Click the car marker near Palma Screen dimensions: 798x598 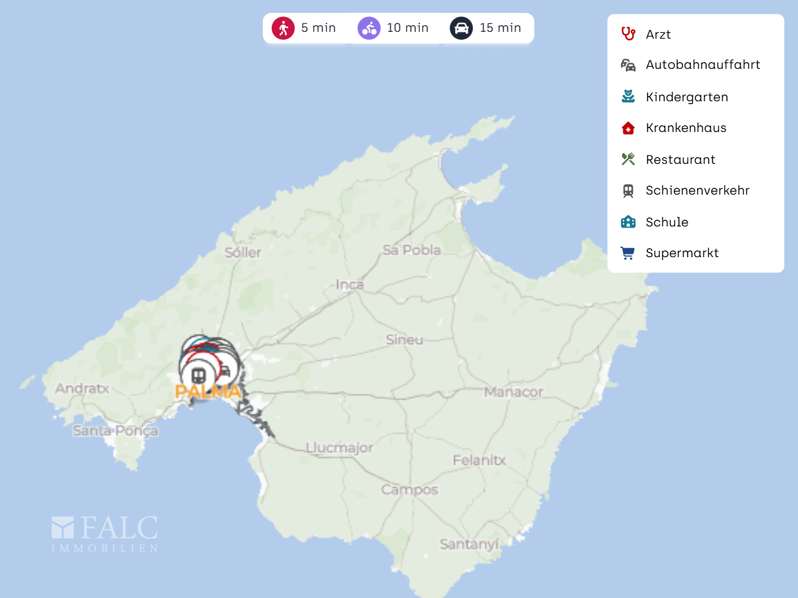tap(226, 371)
